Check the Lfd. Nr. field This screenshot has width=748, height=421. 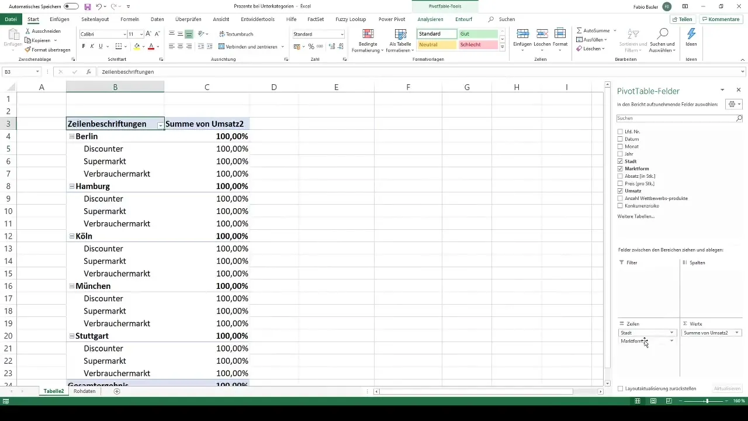(x=620, y=132)
